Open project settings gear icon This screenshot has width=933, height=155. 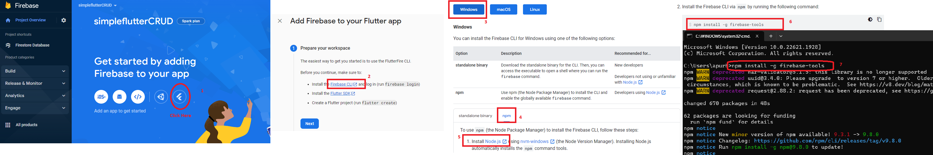click(64, 20)
